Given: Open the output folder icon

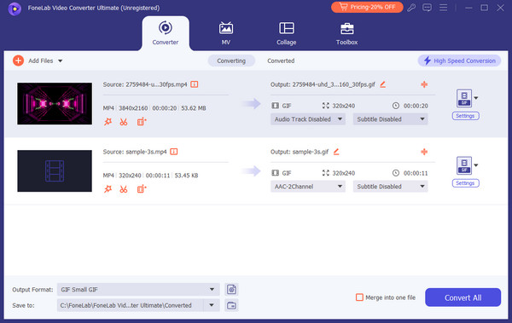Looking at the screenshot, I should 231,305.
